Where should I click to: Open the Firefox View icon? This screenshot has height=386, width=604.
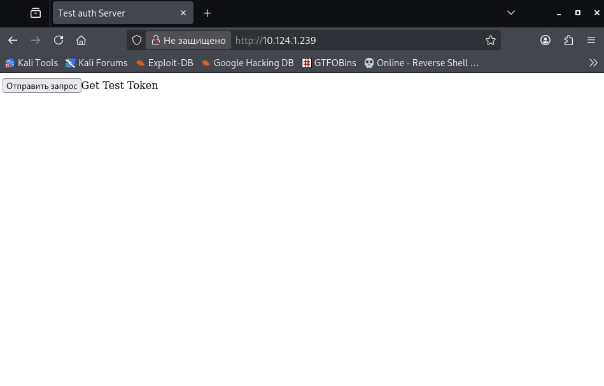tap(36, 13)
